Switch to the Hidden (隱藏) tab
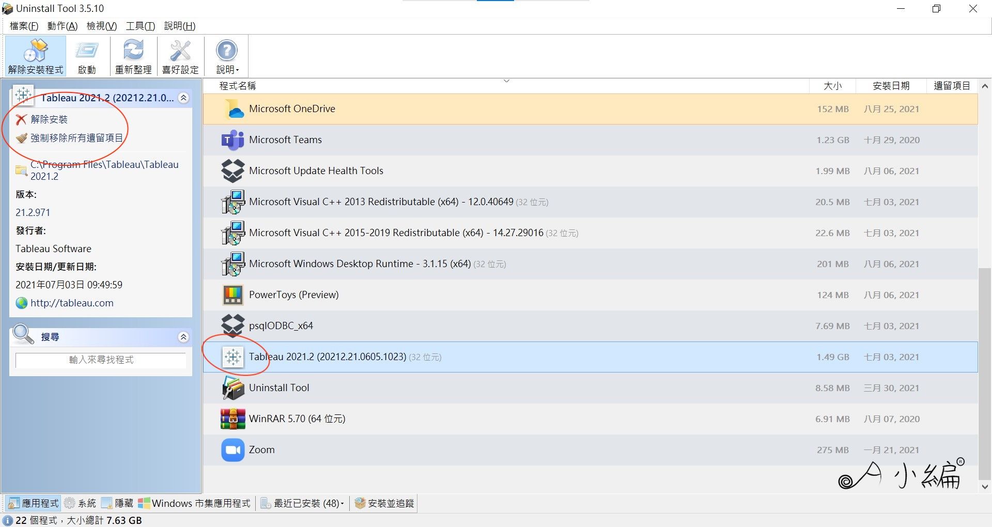Viewport: 992px width, 527px height. coord(118,503)
